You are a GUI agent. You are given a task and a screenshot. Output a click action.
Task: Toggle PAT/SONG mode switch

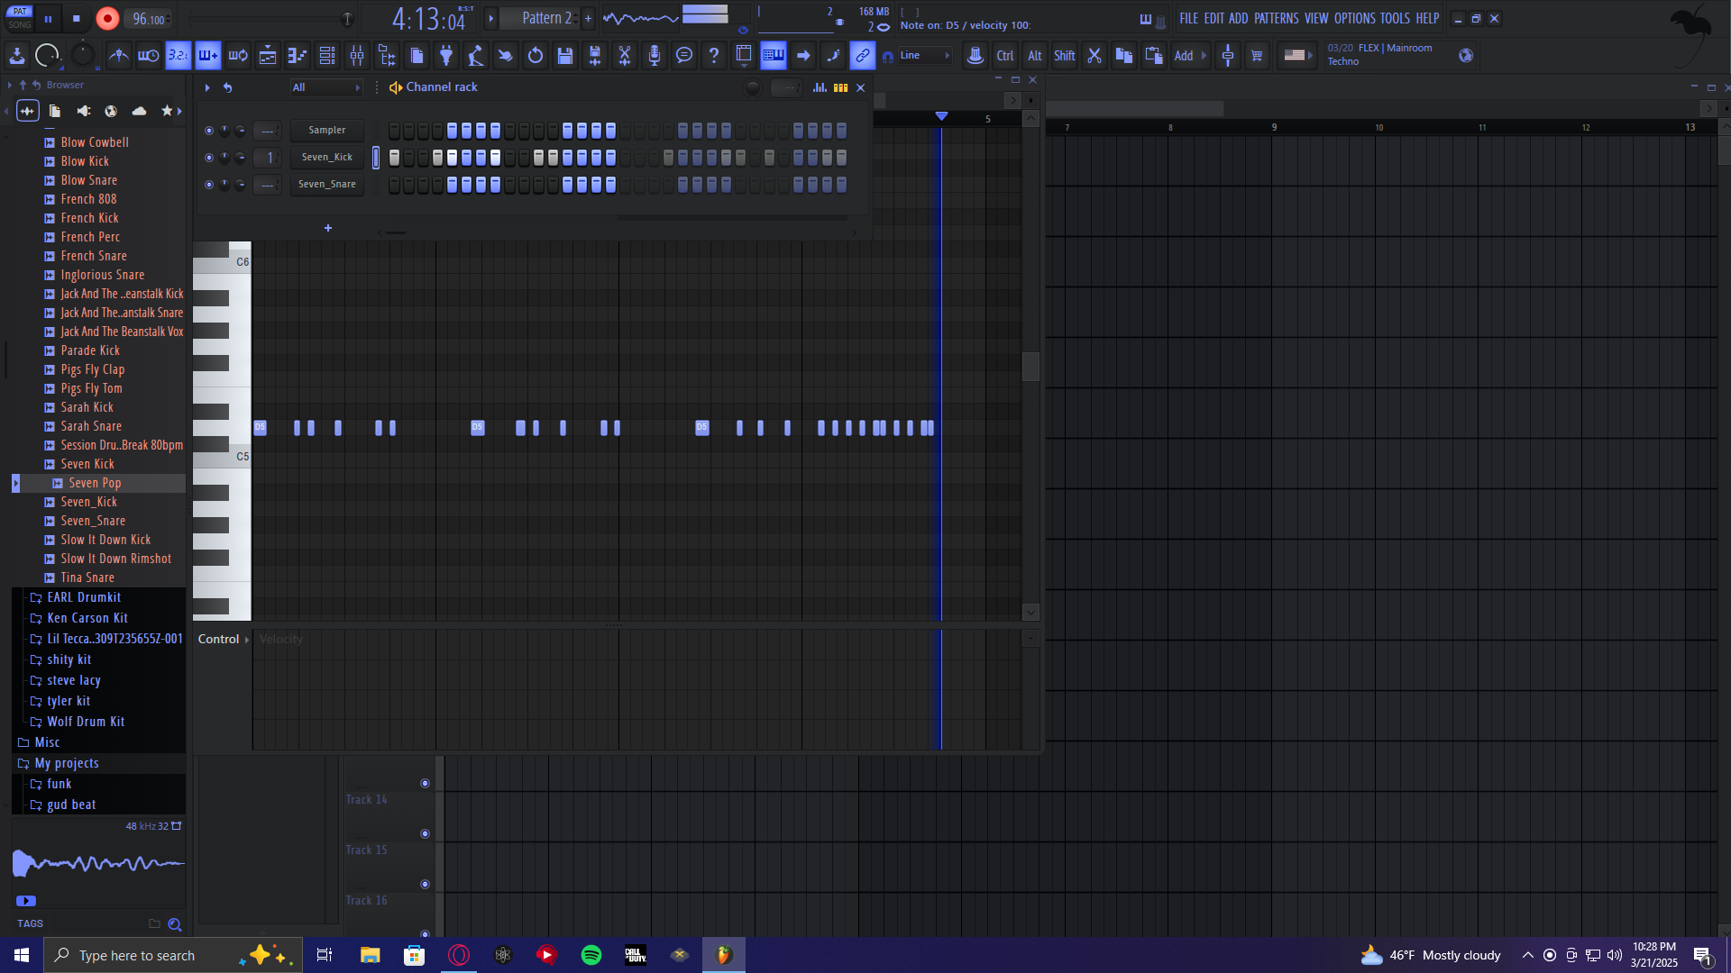tap(20, 18)
